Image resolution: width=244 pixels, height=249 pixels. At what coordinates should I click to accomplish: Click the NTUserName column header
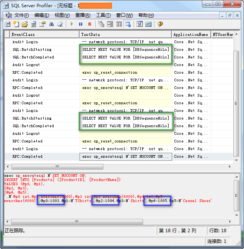click(x=222, y=34)
